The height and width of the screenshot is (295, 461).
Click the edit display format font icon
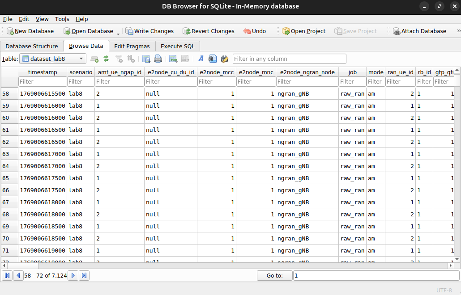coord(201,59)
